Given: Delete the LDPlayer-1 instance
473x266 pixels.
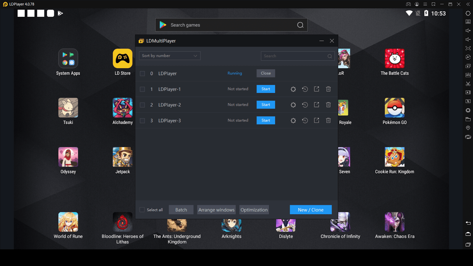Looking at the screenshot, I should [328, 89].
